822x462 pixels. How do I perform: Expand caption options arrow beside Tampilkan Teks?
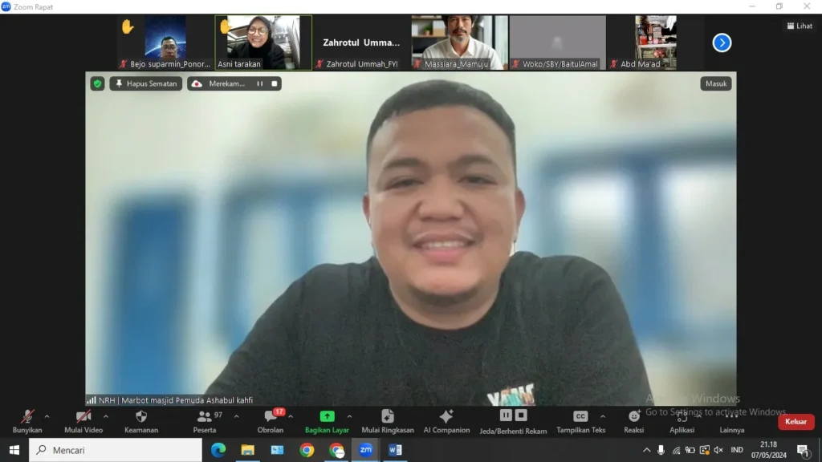click(x=603, y=417)
